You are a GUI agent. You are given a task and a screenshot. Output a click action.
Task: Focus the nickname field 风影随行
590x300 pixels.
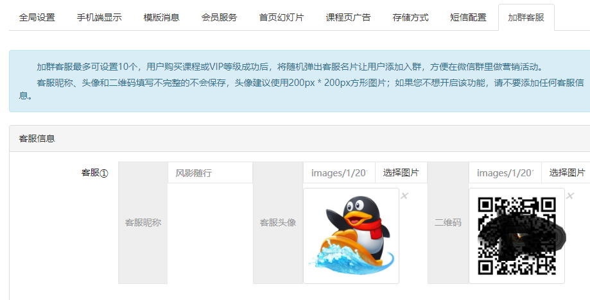pyautogui.click(x=210, y=172)
